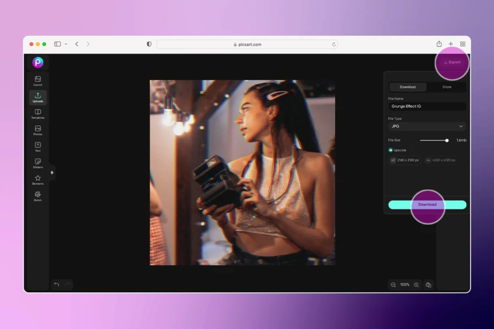Open the Stickers panel
Screen dimensions: 494x329
(38, 163)
